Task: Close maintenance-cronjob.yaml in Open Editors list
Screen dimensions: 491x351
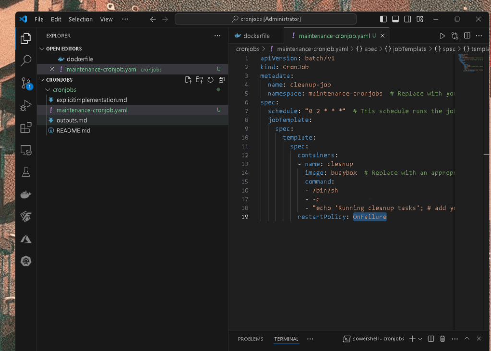Action: click(52, 69)
